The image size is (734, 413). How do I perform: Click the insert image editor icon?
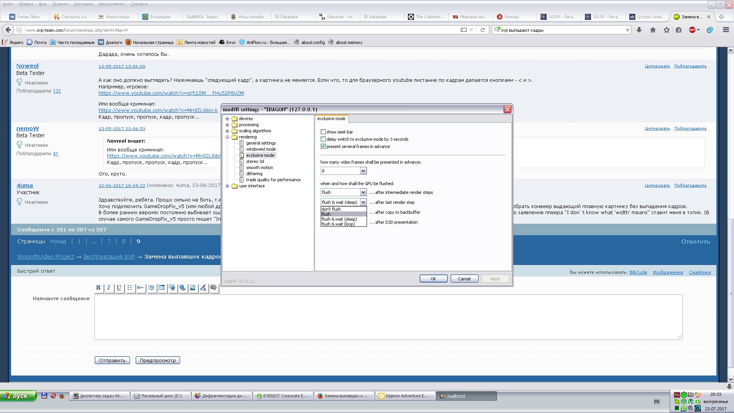[x=193, y=288]
